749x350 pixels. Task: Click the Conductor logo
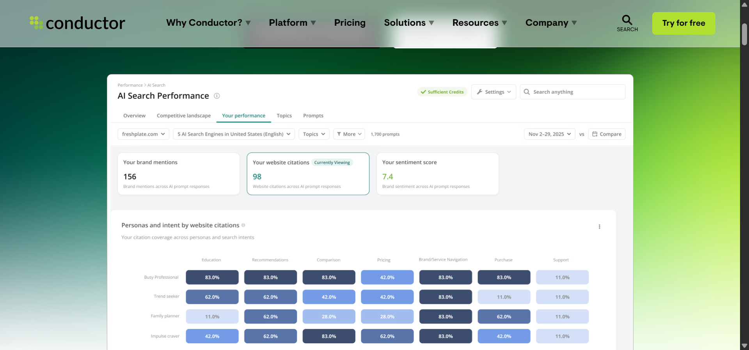tap(77, 23)
